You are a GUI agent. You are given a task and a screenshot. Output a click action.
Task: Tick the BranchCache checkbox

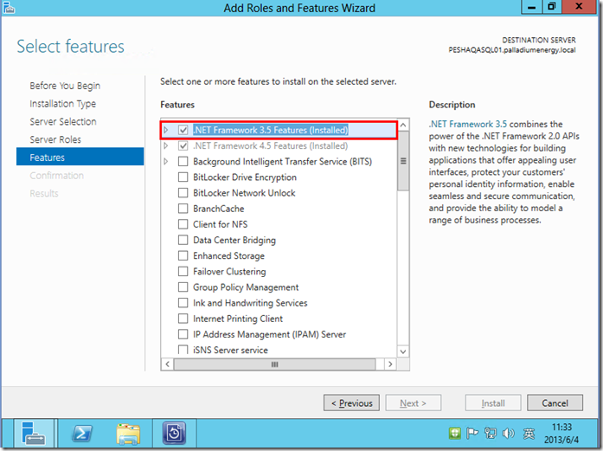pyautogui.click(x=183, y=209)
